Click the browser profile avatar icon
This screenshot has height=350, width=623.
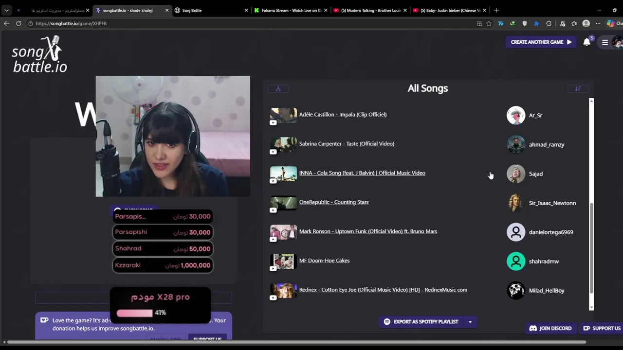586,23
